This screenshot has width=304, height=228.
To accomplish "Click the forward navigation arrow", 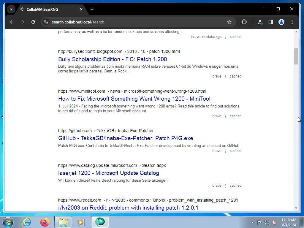I will point(23,22).
